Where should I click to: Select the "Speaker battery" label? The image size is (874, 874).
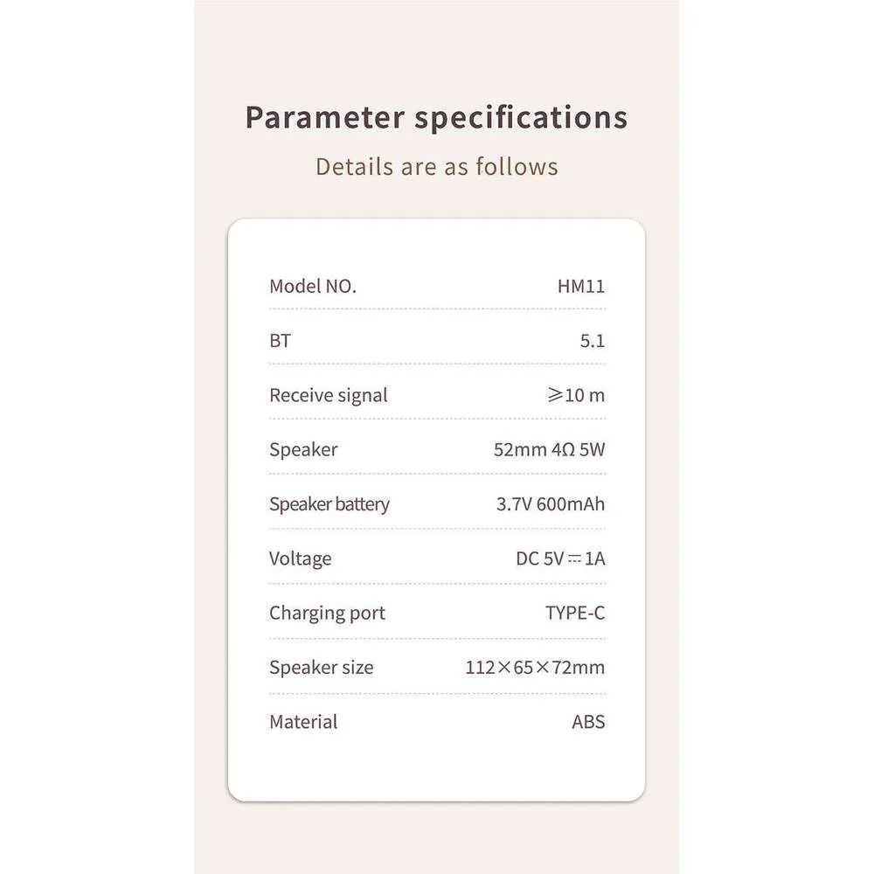tap(329, 504)
